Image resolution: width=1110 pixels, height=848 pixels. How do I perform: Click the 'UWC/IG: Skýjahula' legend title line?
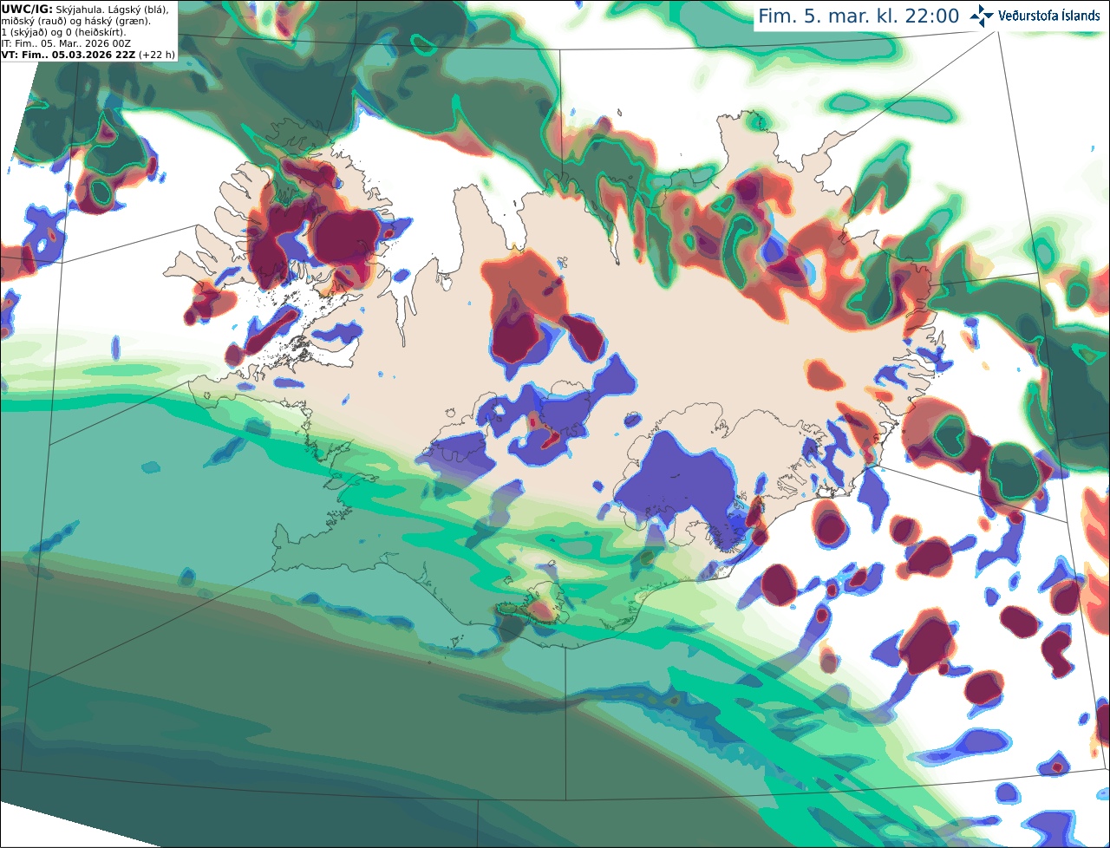tap(85, 9)
